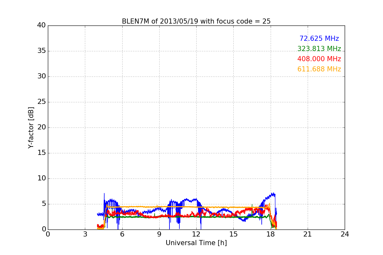
Task: Click the x-axis tick label 24
Action: click(x=345, y=234)
